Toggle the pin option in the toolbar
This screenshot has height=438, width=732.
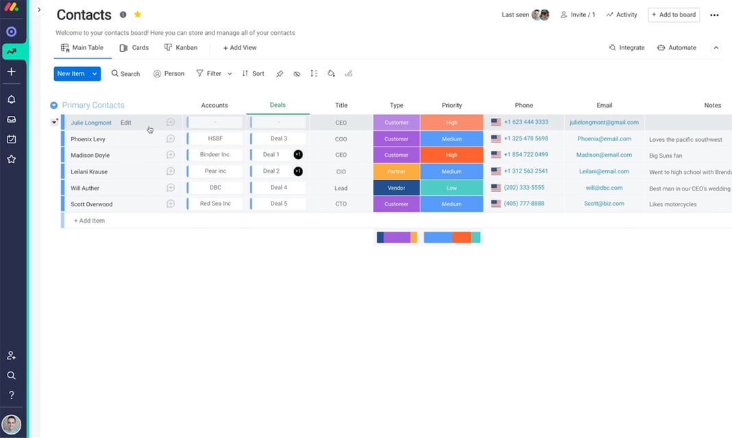click(x=280, y=73)
